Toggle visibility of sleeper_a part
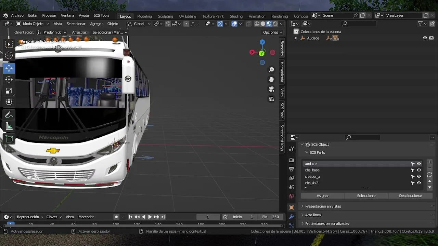The width and height of the screenshot is (438, 246). coord(419,177)
